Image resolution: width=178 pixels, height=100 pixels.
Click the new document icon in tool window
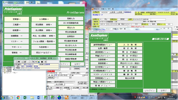(16, 62)
